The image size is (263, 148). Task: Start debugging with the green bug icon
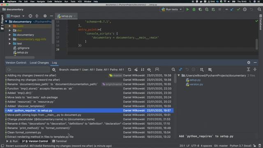pyautogui.click(x=194, y=9)
